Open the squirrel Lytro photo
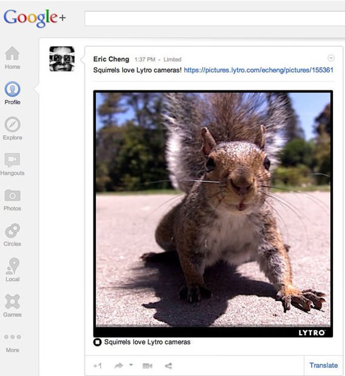Viewport: 345px width, 376px height. click(213, 214)
